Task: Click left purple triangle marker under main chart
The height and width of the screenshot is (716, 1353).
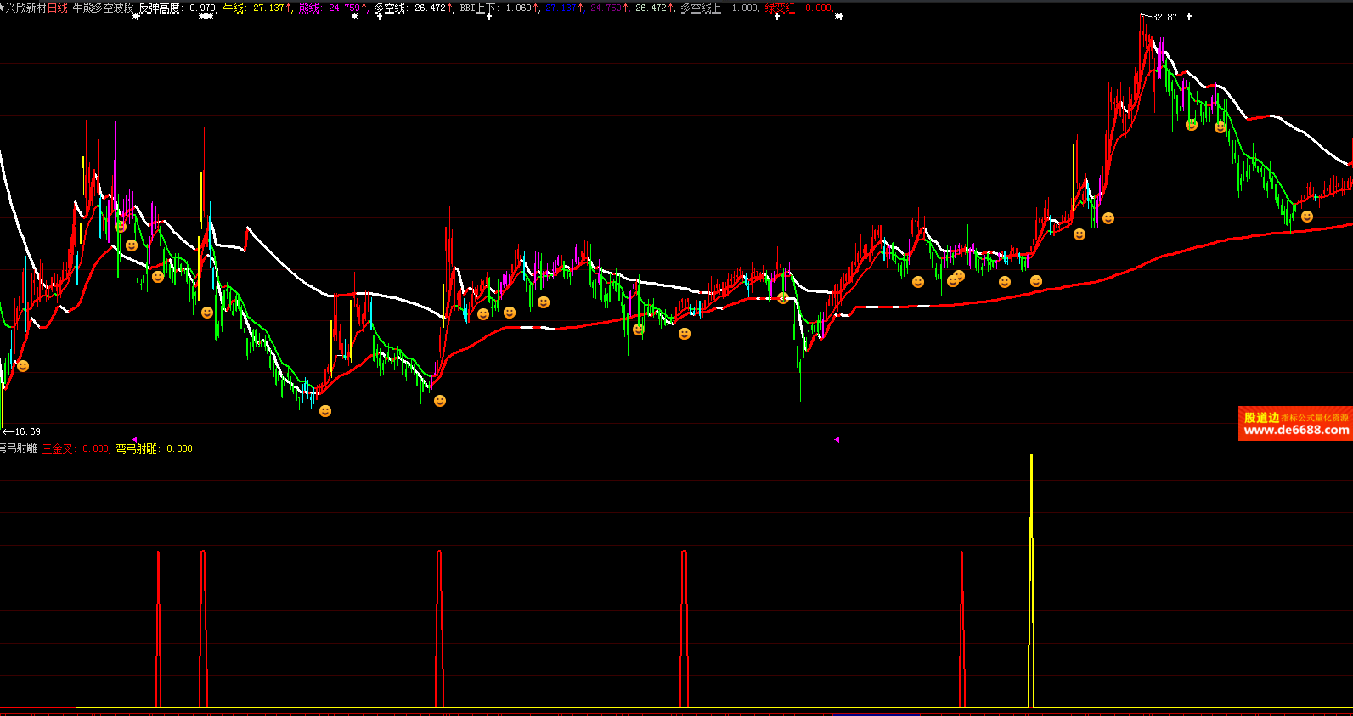Action: click(x=134, y=439)
